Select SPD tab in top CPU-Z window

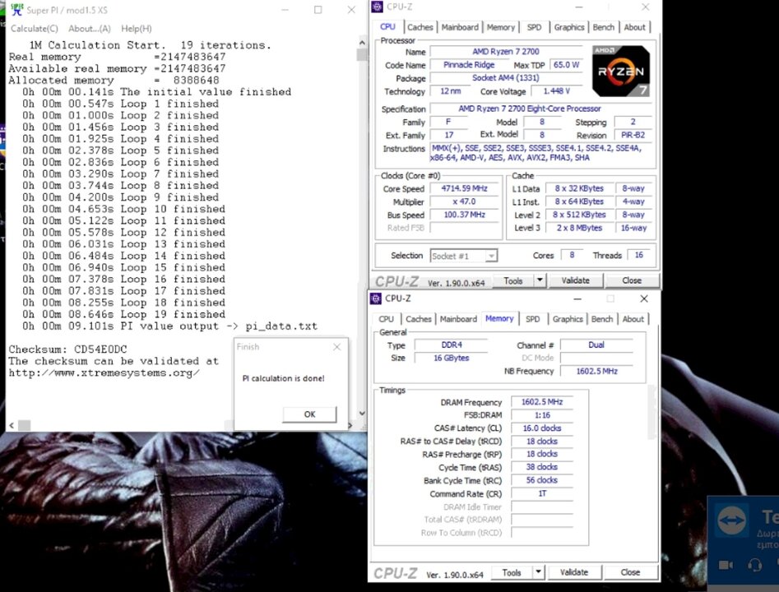click(x=534, y=27)
